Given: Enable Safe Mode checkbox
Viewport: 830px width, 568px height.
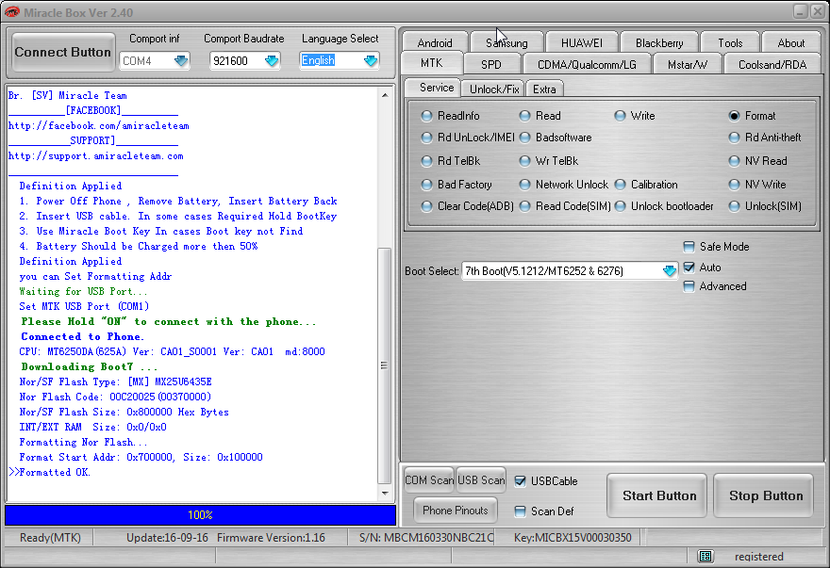Looking at the screenshot, I should coord(689,247).
